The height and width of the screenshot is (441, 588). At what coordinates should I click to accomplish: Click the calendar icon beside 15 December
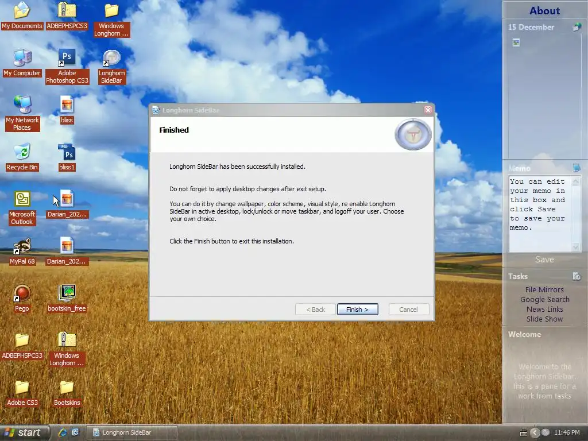point(577,27)
